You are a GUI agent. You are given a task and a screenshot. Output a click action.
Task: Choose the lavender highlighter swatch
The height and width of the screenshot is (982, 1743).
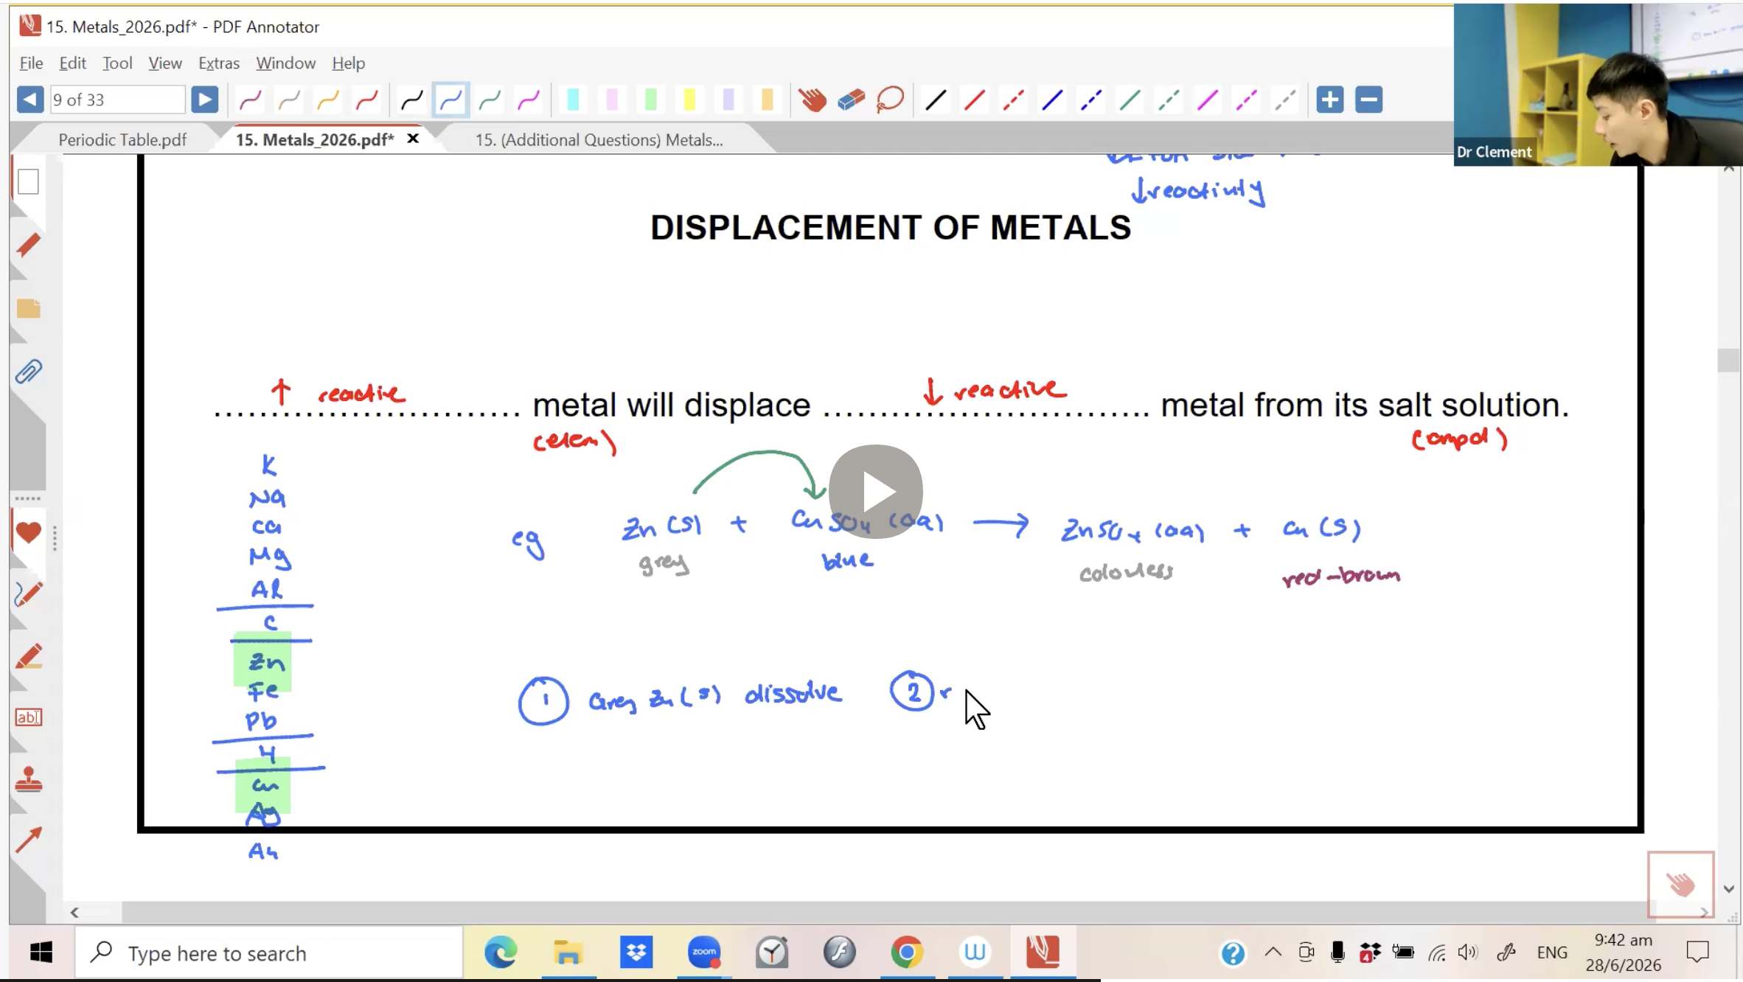[728, 100]
